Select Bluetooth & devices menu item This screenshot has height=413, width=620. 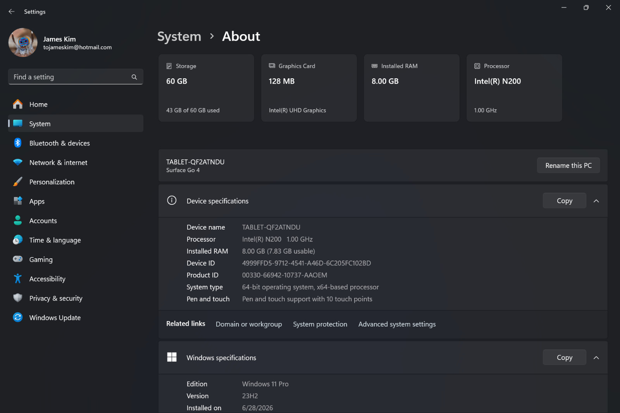coord(76,143)
